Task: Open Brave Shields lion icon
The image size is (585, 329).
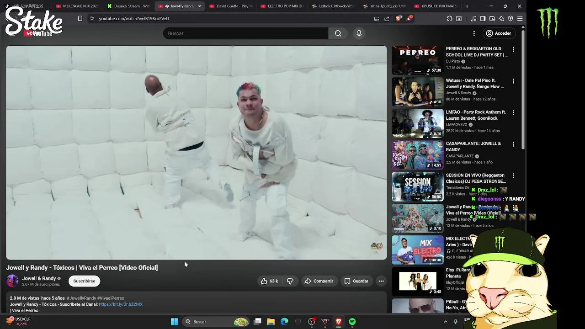Action: point(399,18)
